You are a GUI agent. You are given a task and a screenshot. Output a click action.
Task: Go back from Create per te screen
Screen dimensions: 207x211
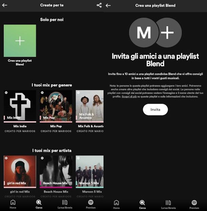click(5, 5)
